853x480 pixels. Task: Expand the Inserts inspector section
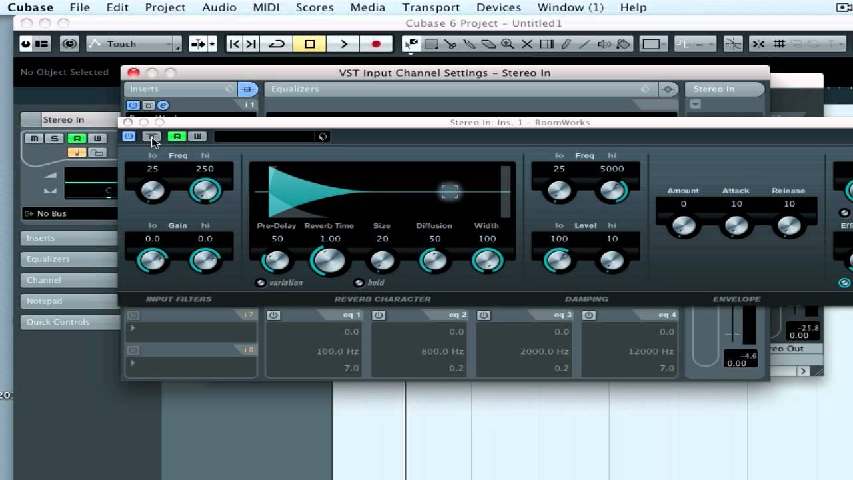(x=70, y=238)
